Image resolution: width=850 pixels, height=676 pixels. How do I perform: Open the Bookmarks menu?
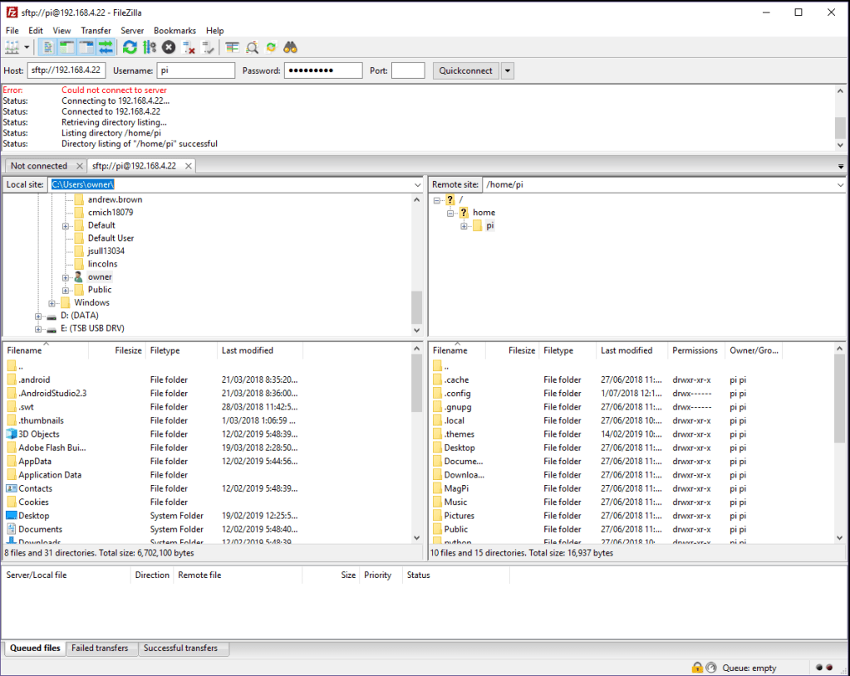point(174,31)
